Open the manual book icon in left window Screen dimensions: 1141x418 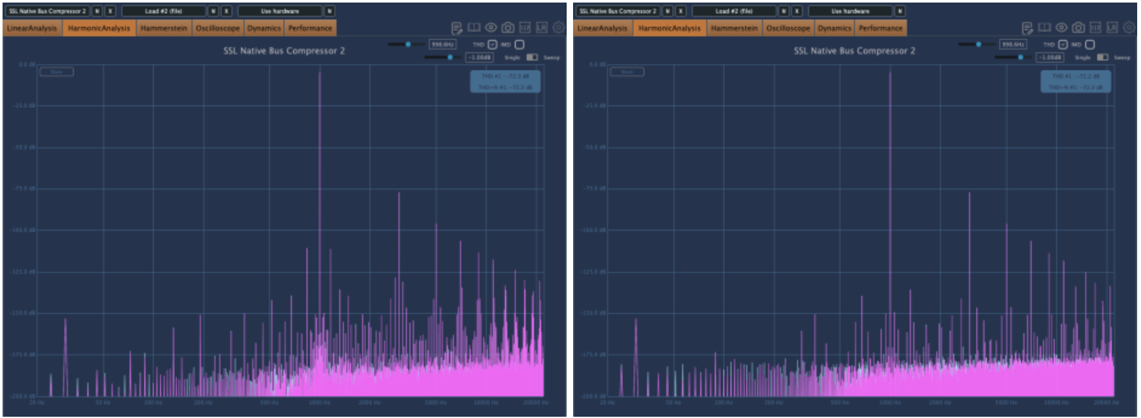[474, 27]
